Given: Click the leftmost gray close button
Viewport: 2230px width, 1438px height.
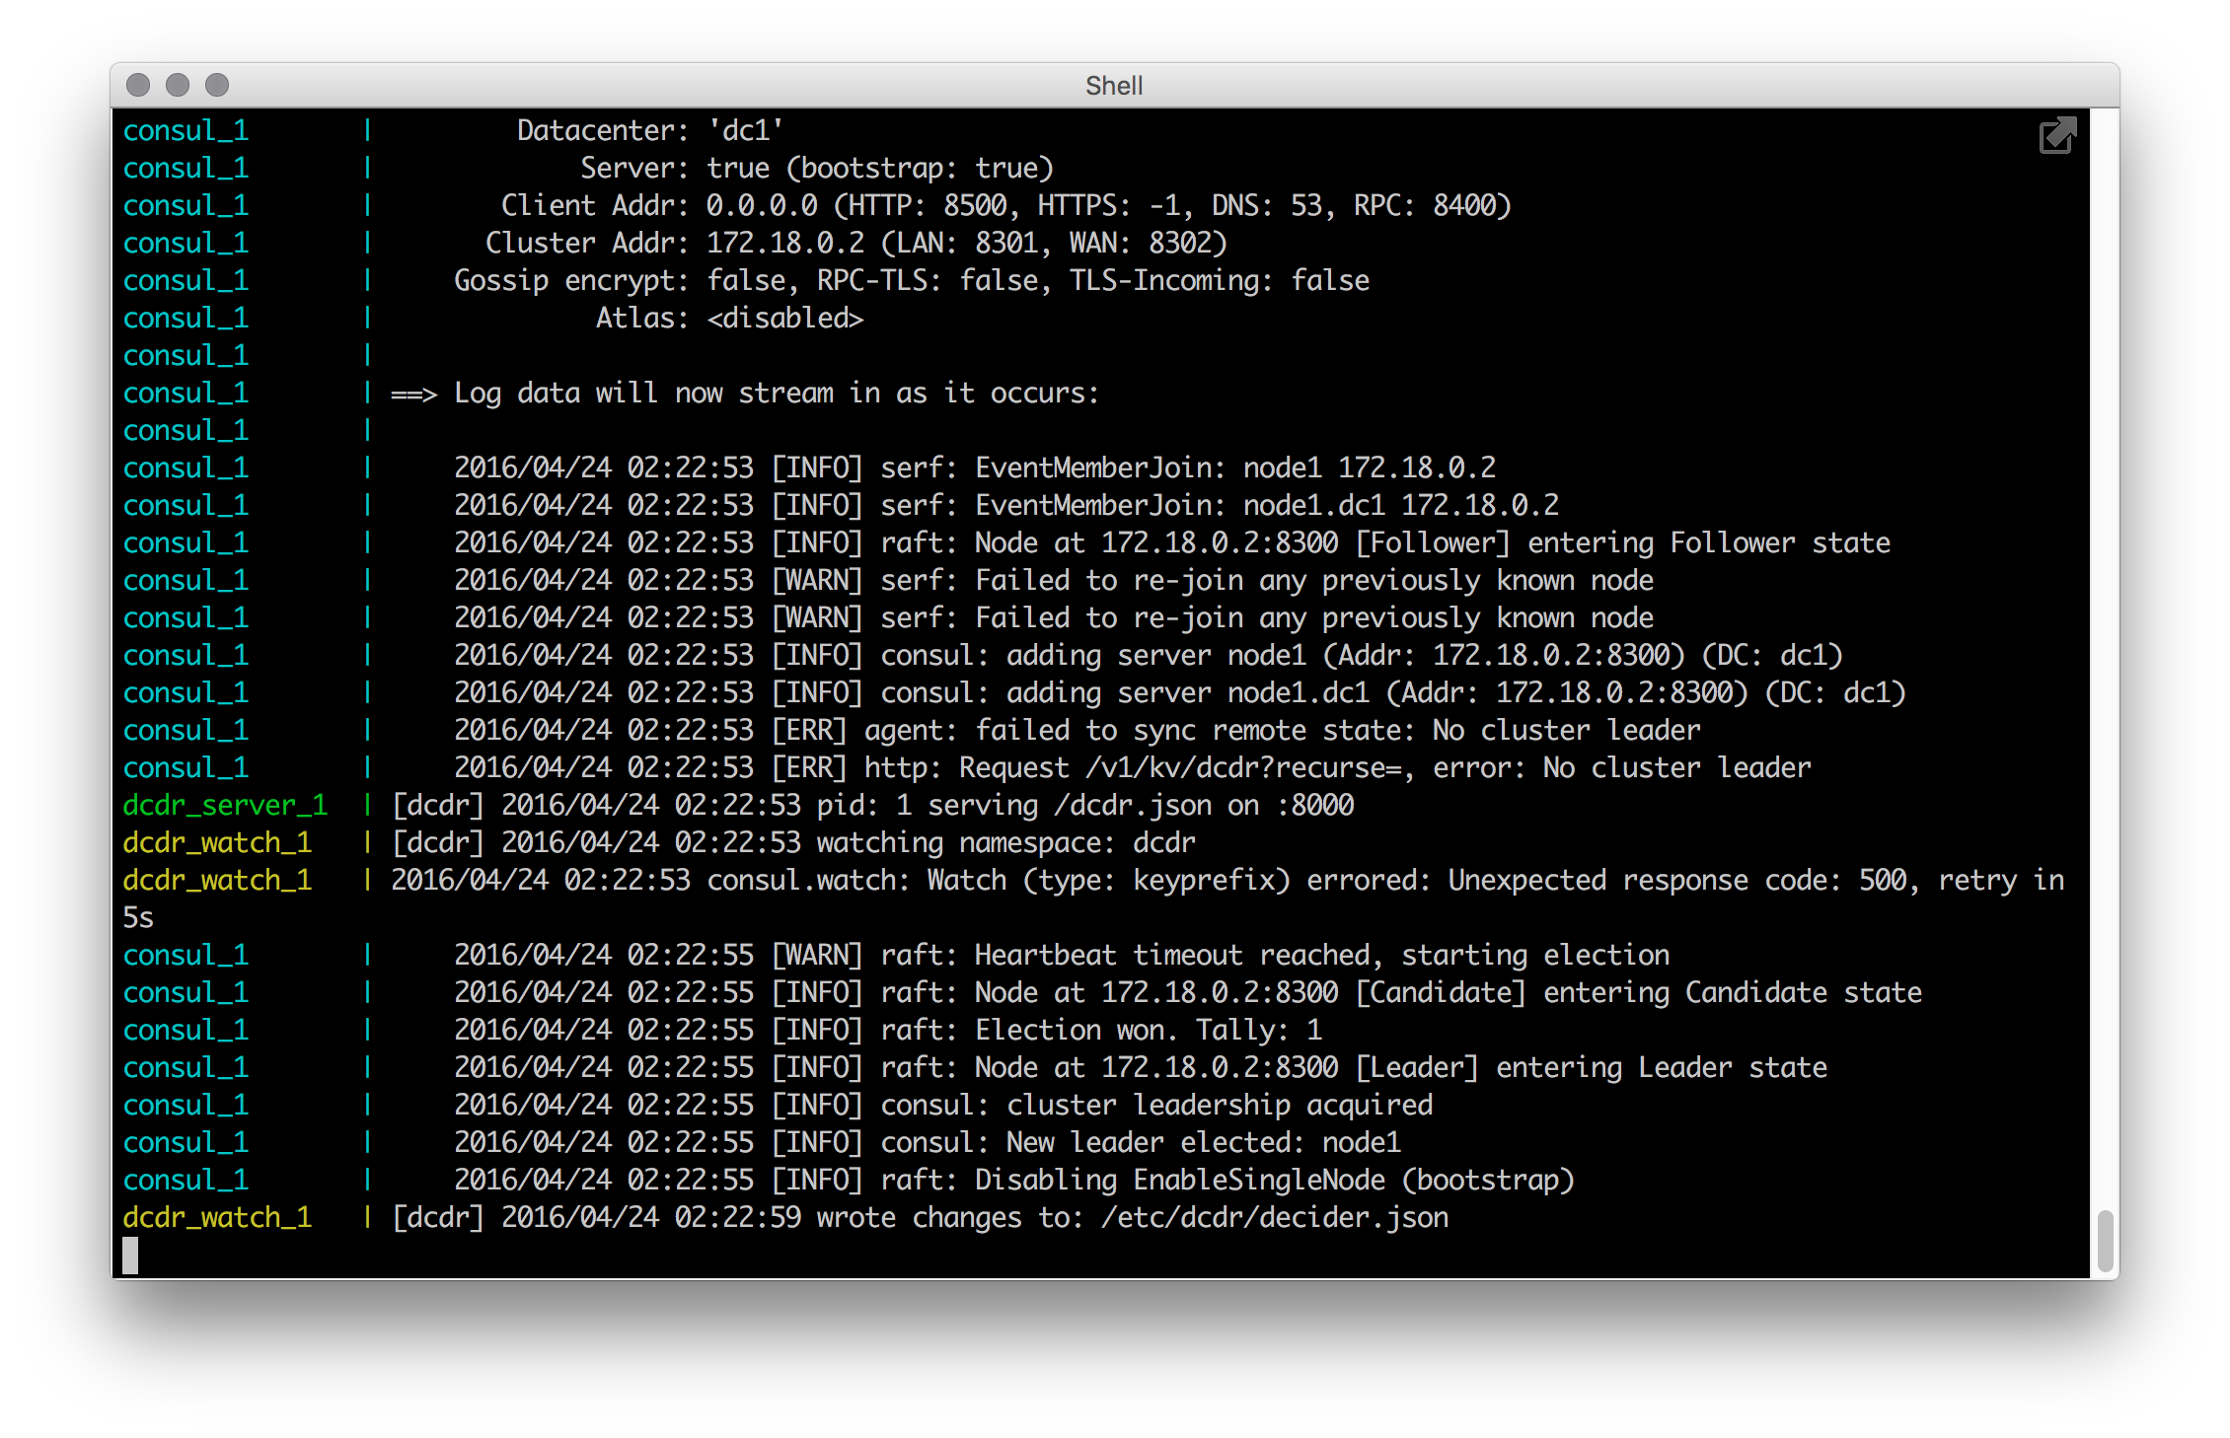Looking at the screenshot, I should [x=139, y=86].
